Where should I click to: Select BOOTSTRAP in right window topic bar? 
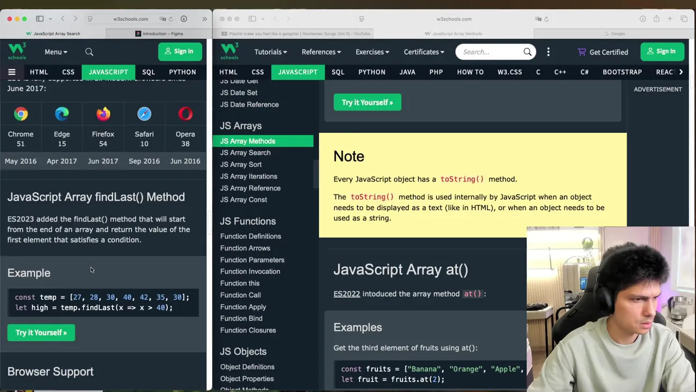tap(622, 72)
